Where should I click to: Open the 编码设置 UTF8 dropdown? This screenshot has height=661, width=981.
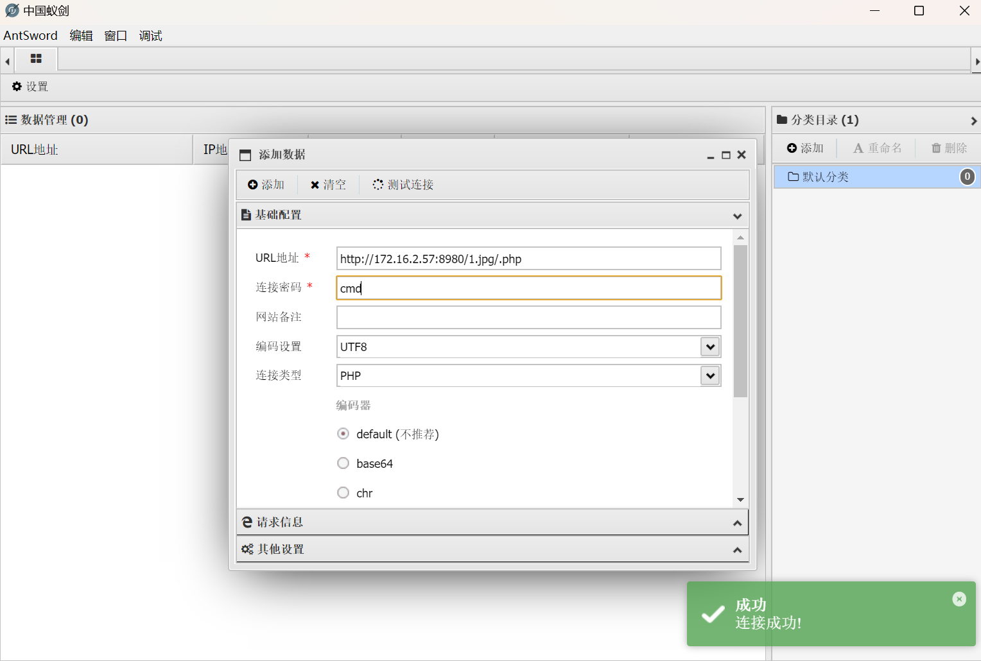(709, 347)
